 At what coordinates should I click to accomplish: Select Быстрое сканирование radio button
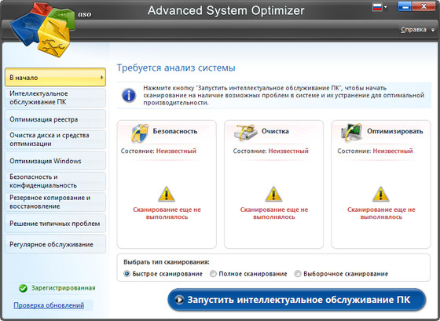point(126,274)
